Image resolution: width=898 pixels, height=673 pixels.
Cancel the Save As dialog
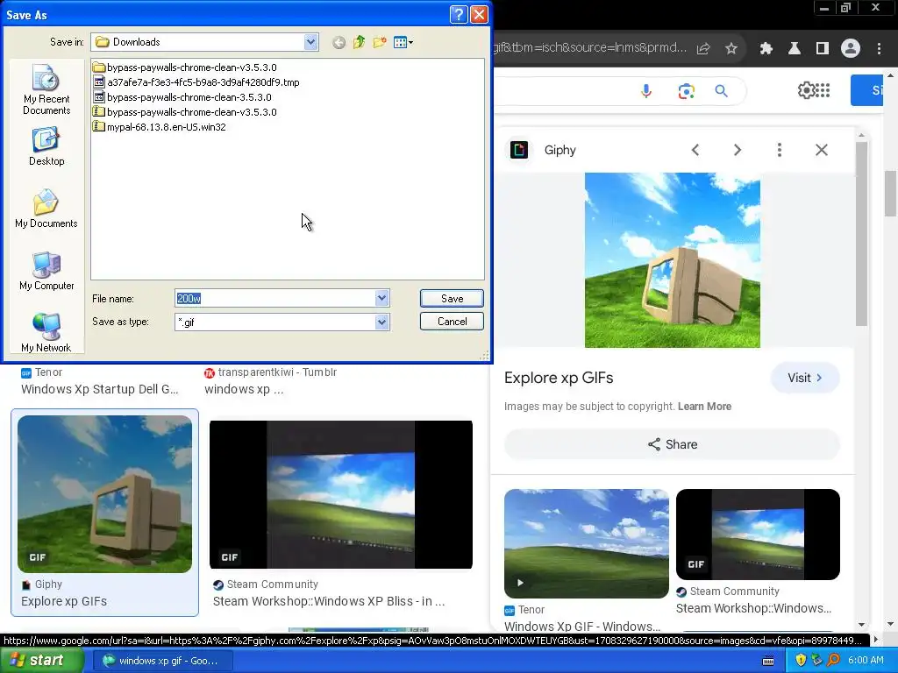(x=452, y=321)
